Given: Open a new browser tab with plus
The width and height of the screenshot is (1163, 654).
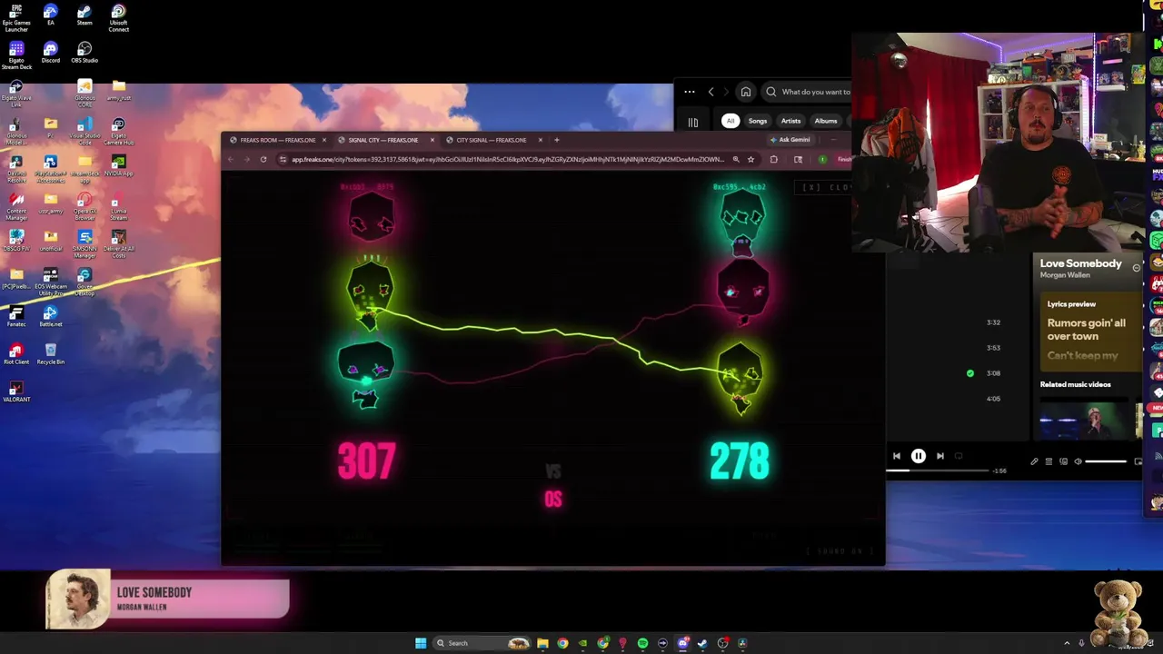Looking at the screenshot, I should point(556,140).
